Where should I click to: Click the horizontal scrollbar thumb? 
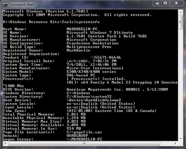click(x=84, y=143)
